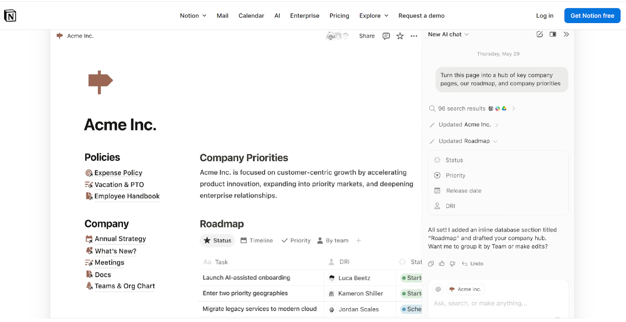Toggle the AI chat sidebar layout icon
The height and width of the screenshot is (322, 626).
point(553,34)
